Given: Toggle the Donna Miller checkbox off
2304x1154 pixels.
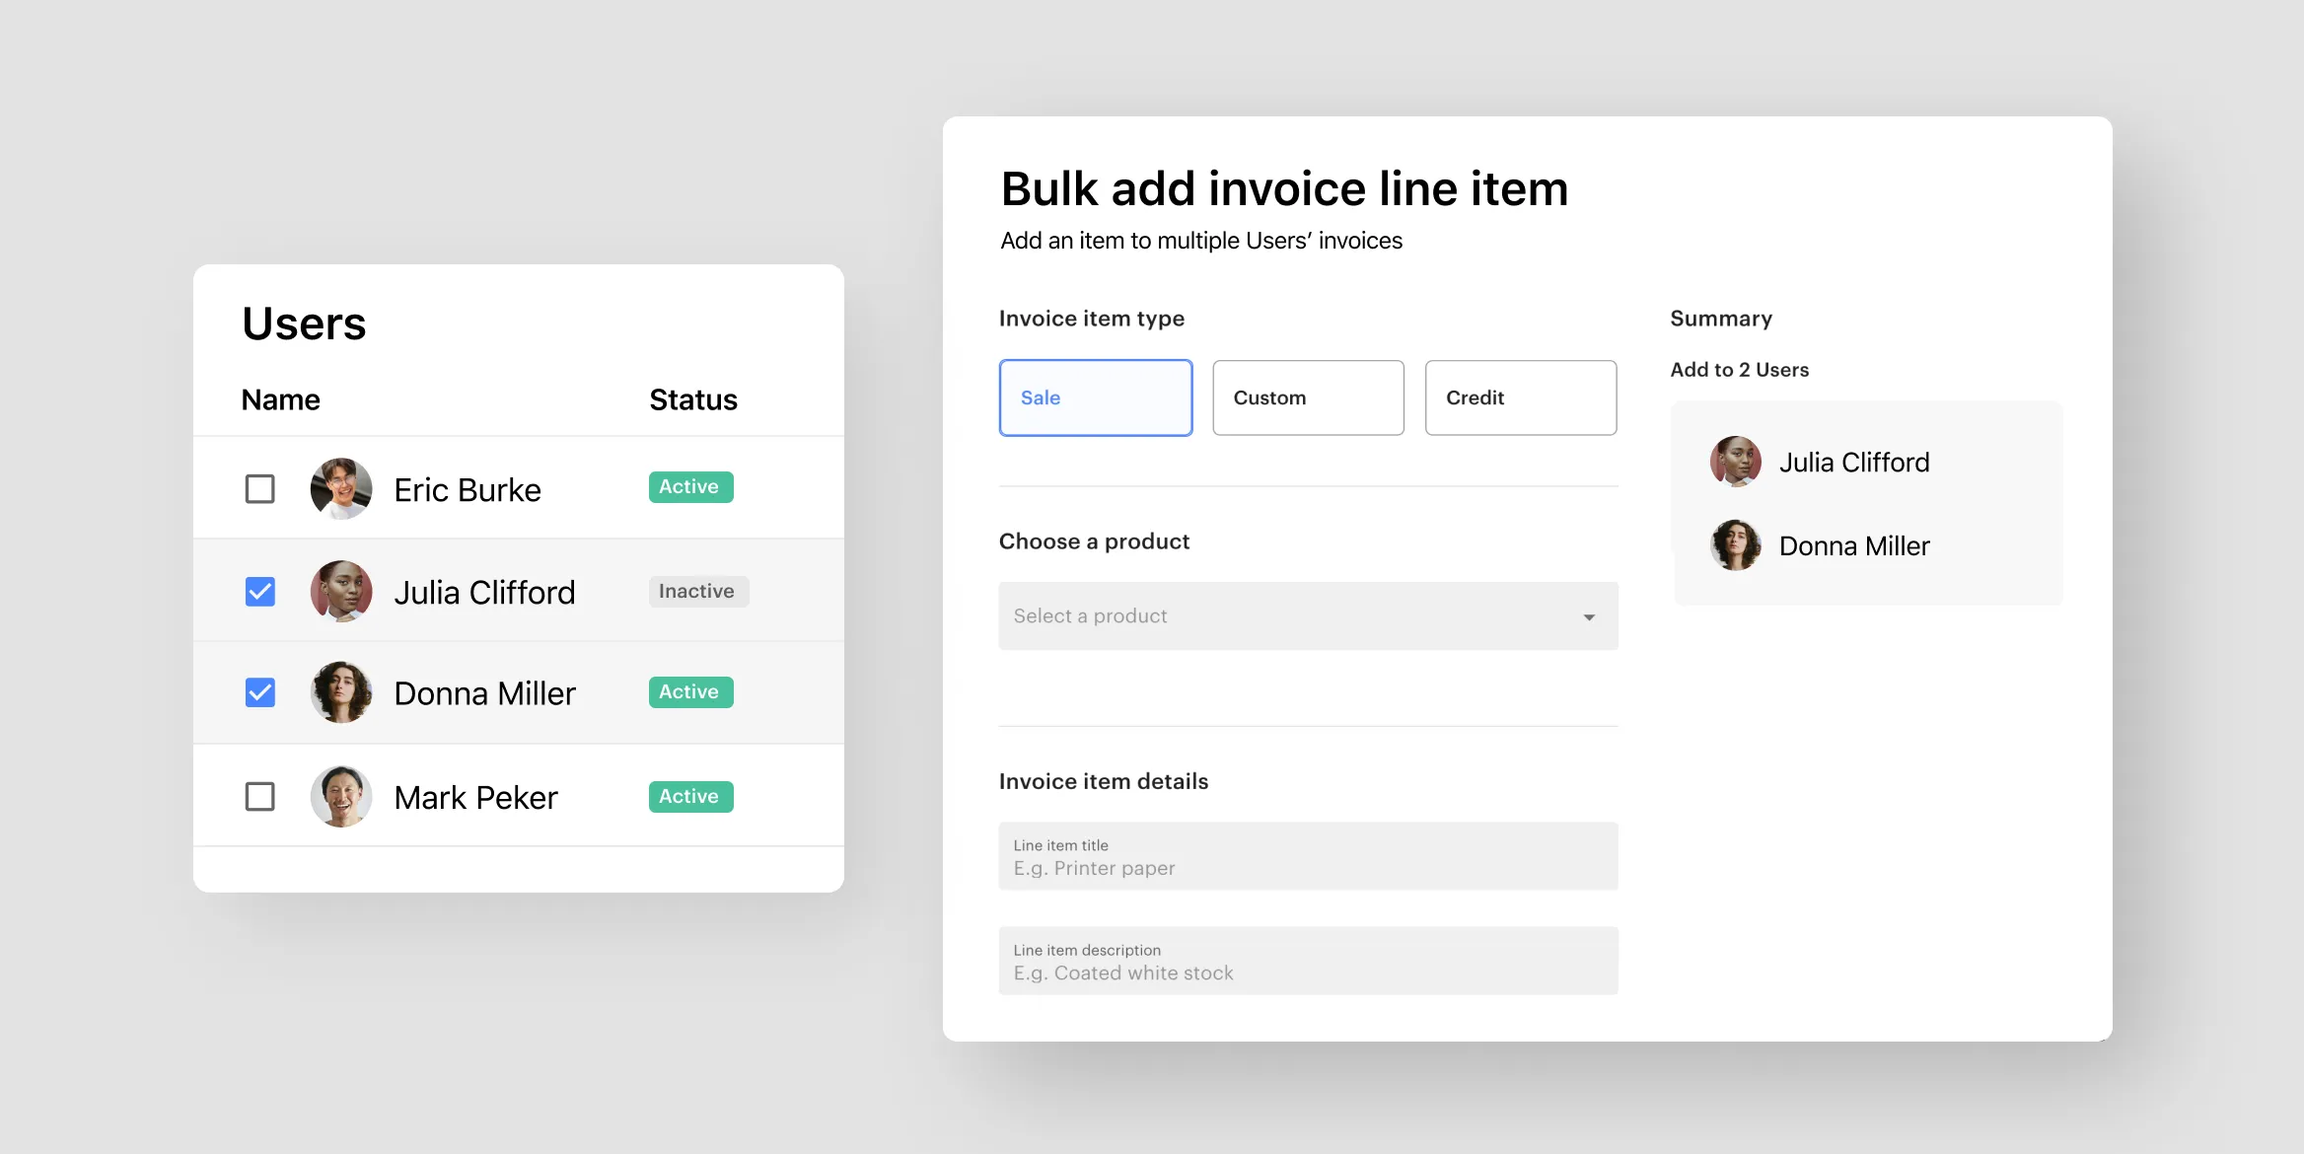Looking at the screenshot, I should point(260,691).
